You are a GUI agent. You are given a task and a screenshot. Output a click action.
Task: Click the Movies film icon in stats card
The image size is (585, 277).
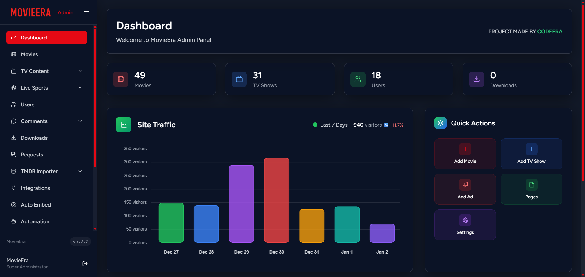tap(121, 79)
